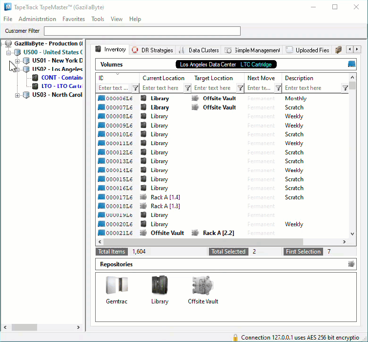Open the View menu

117,19
